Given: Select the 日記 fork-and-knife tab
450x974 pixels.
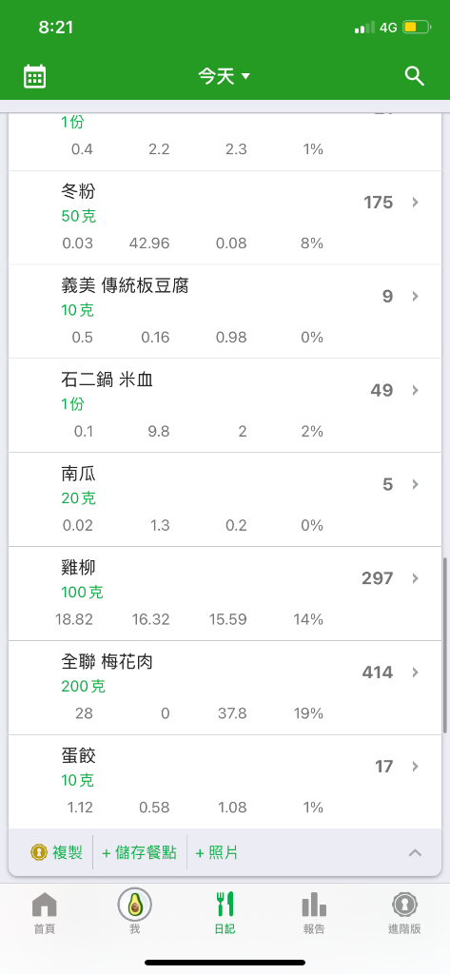Looking at the screenshot, I should pos(225,912).
